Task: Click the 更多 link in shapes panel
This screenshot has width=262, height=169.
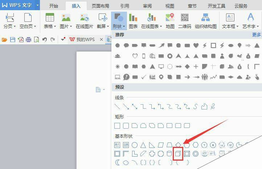Action: pyautogui.click(x=257, y=35)
